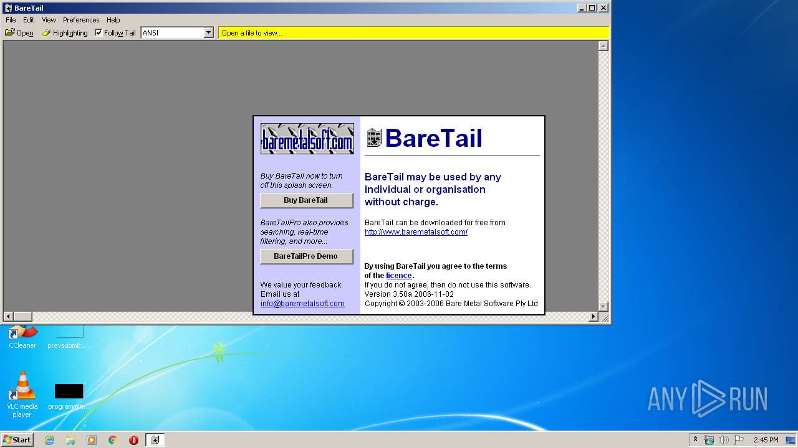Close the BareTail window
The height and width of the screenshot is (448, 798).
coord(603,8)
